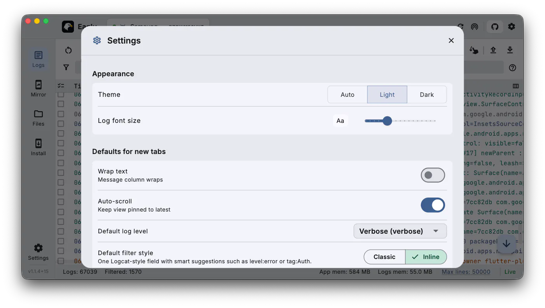This screenshot has width=545, height=308.
Task: Close the Settings dialog with the X
Action: [x=451, y=40]
